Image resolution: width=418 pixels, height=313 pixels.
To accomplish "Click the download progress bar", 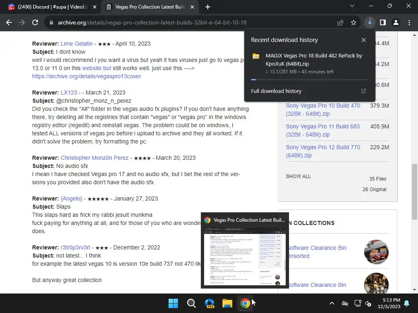I will [309, 79].
